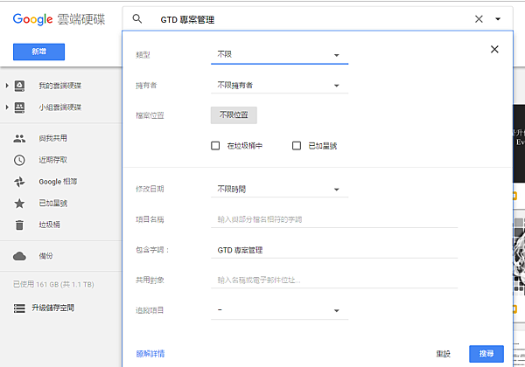Open 我的雲端硬碟 drive icon
The image size is (525, 367).
pos(19,86)
